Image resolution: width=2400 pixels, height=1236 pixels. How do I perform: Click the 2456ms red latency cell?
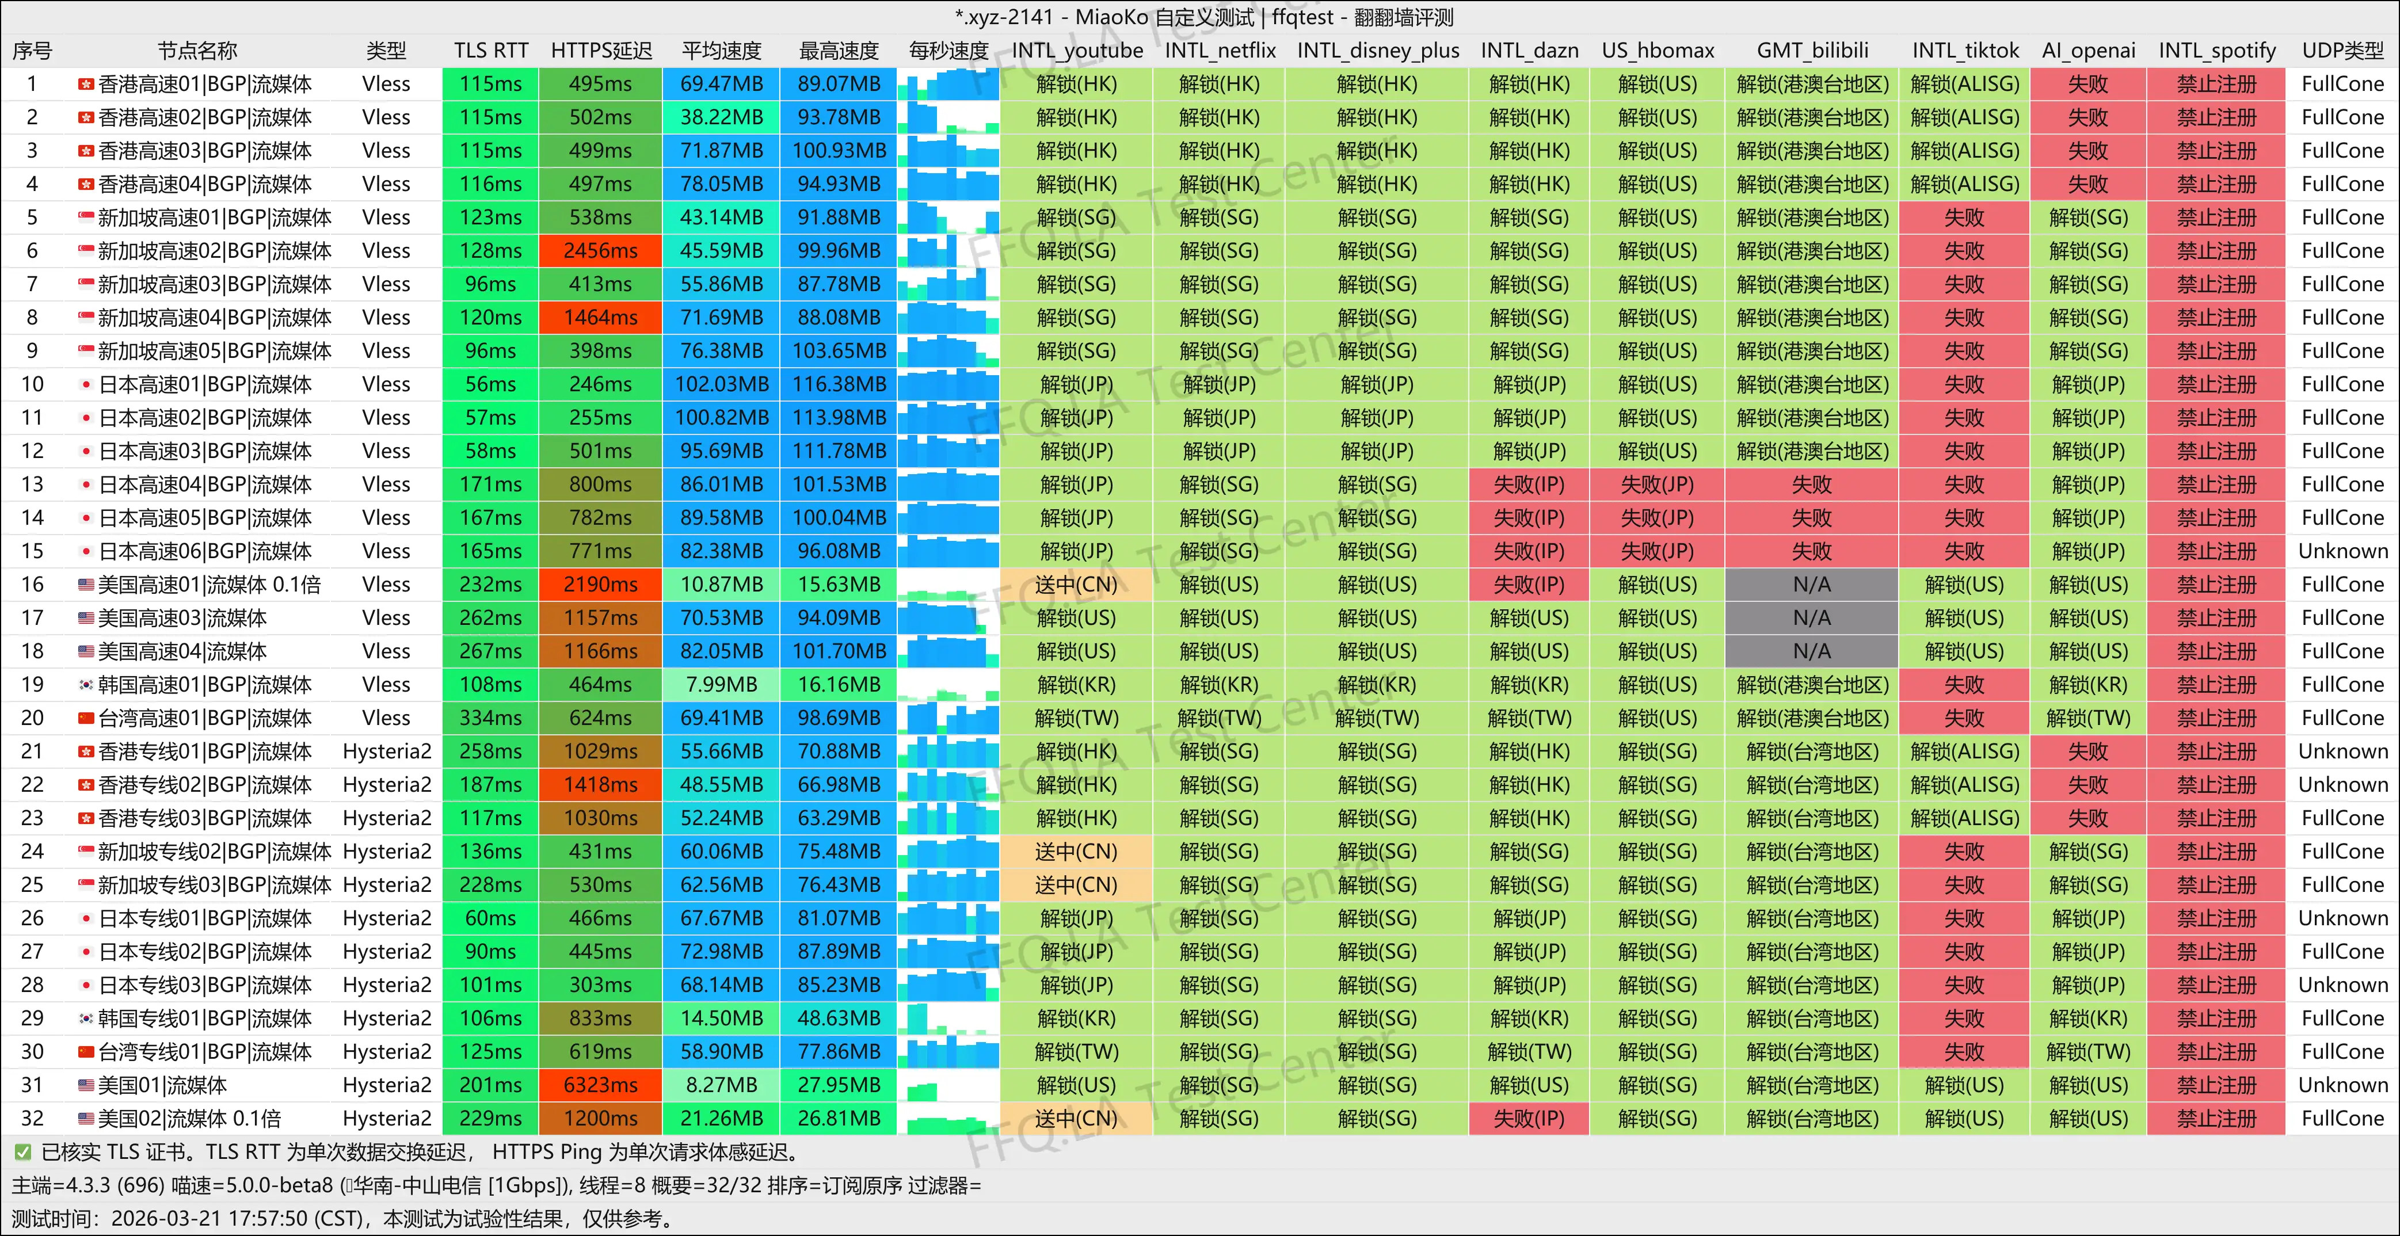(601, 250)
